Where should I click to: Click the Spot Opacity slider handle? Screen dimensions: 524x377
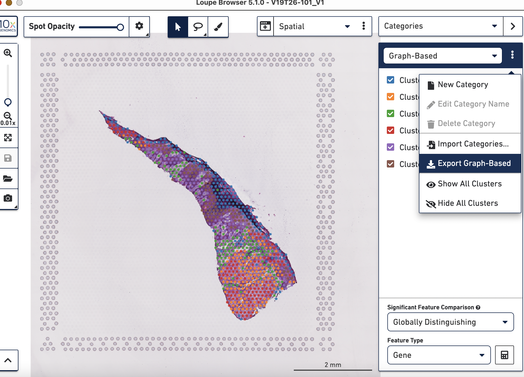click(x=120, y=27)
